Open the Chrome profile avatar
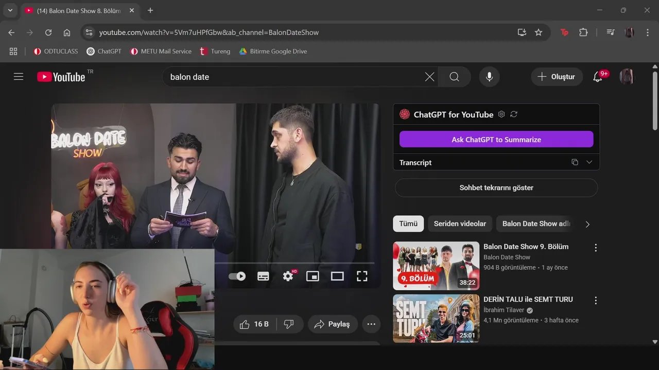 coord(629,32)
